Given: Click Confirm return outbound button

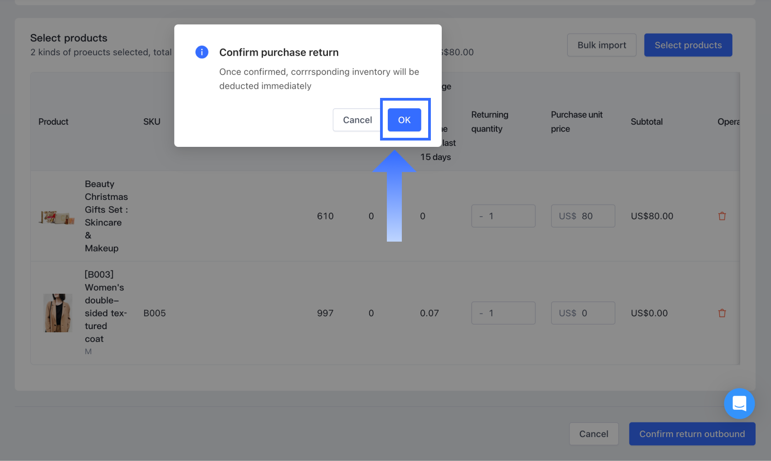Looking at the screenshot, I should coord(692,434).
